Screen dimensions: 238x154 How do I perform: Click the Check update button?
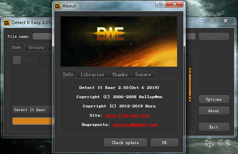click(x=125, y=143)
